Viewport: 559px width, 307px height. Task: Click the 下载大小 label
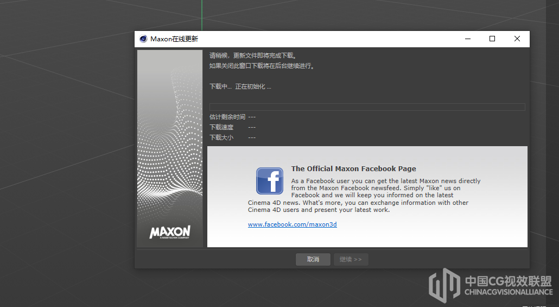tap(221, 137)
